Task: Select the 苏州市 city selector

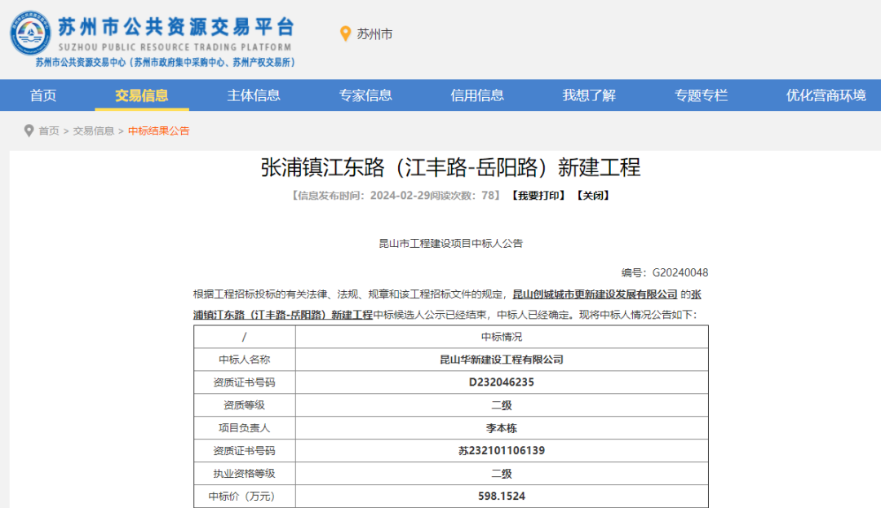Action: click(x=374, y=33)
